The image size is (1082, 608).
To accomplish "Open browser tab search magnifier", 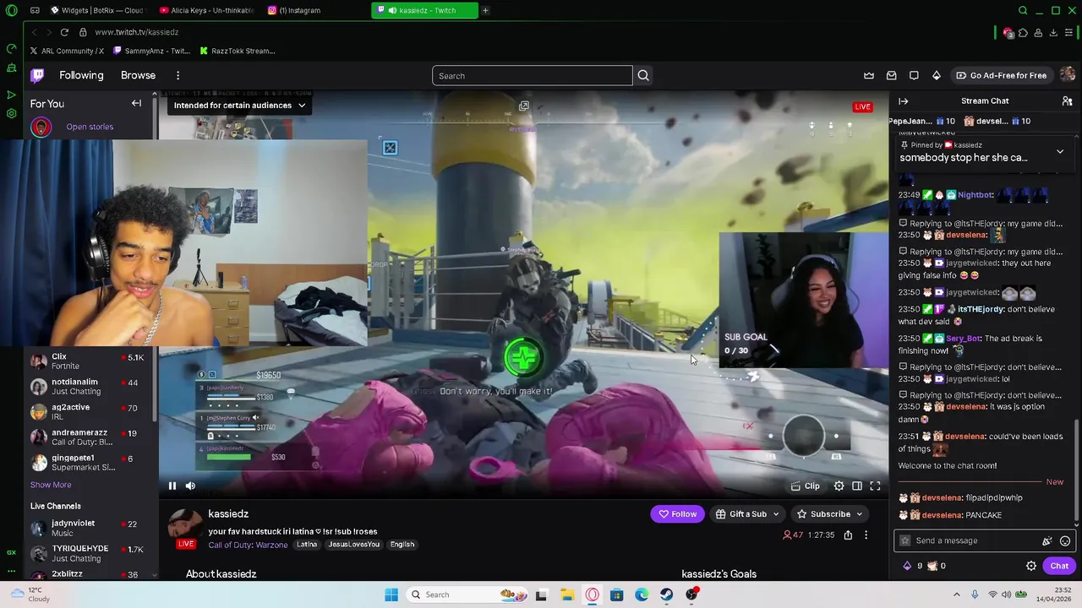I will pos(1023,10).
